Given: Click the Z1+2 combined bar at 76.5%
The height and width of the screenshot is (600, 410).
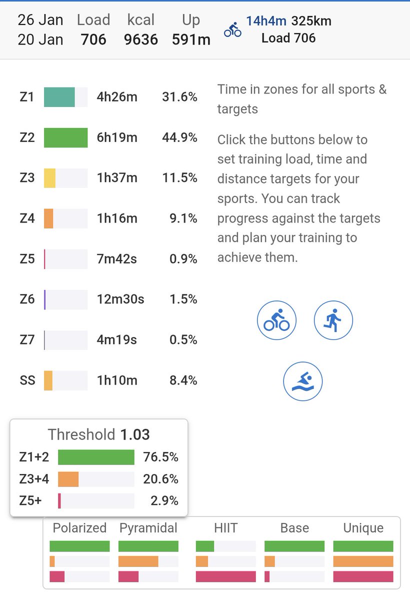Looking at the screenshot, I should (x=96, y=457).
